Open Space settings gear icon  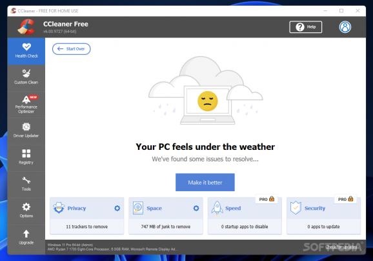tap(196, 209)
